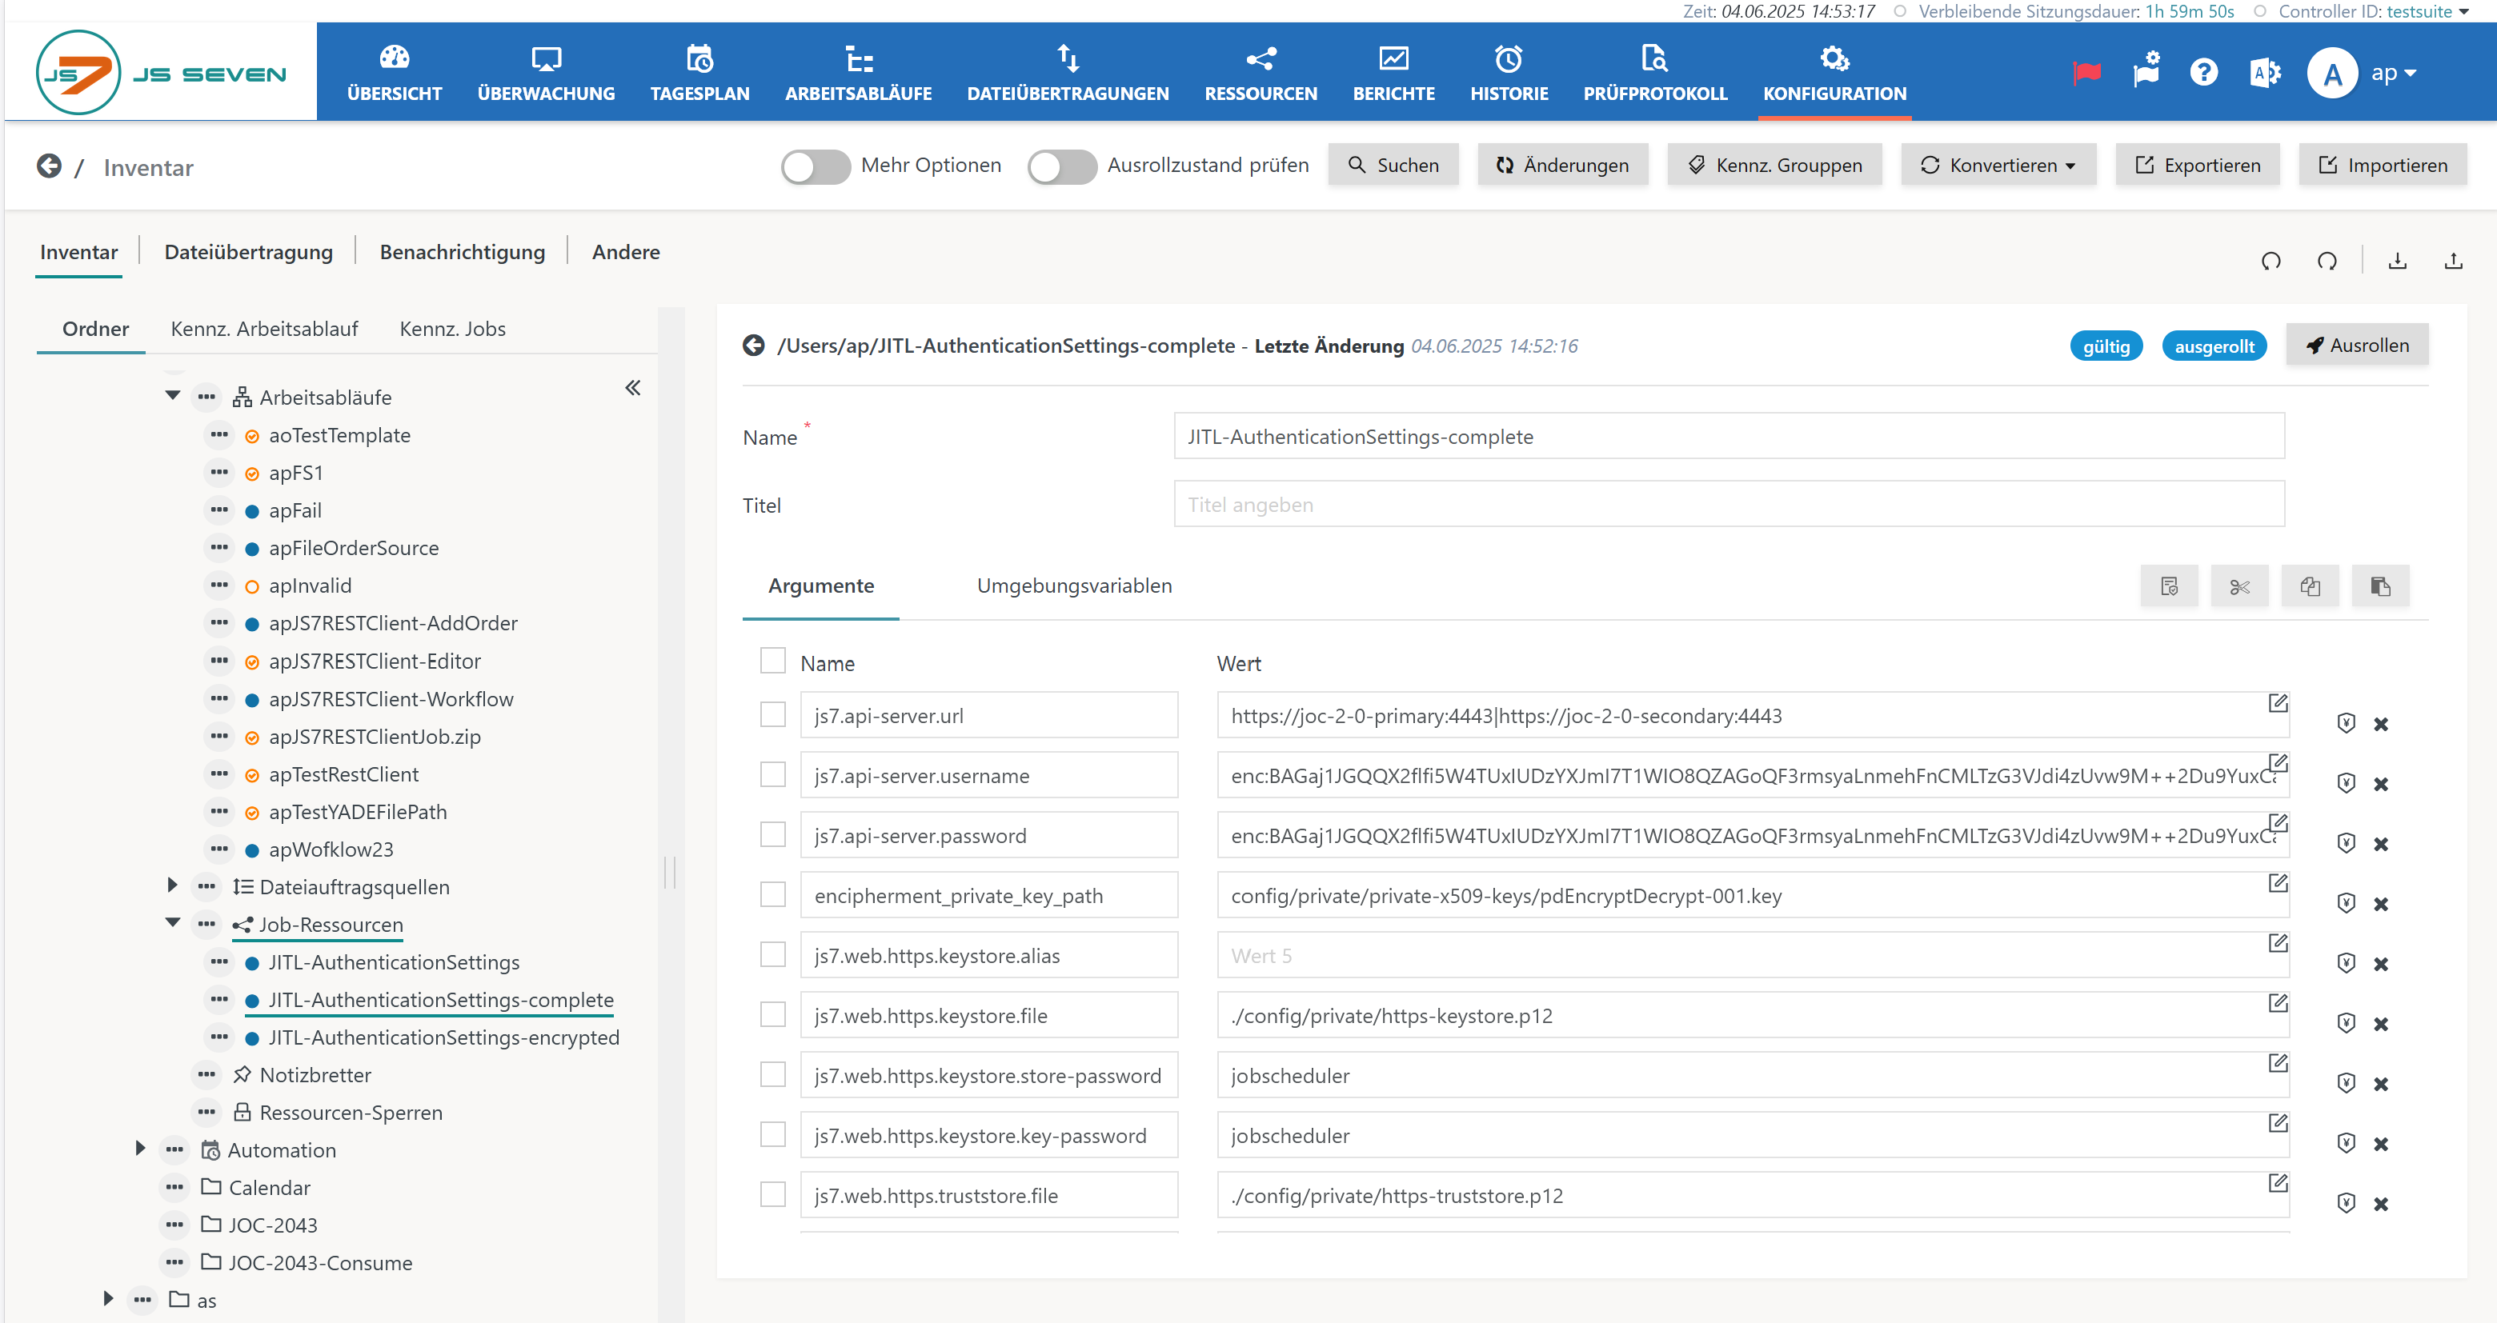Viewport: 2497px width, 1323px height.
Task: Toggle the Mehr Optionen switch
Action: click(816, 166)
